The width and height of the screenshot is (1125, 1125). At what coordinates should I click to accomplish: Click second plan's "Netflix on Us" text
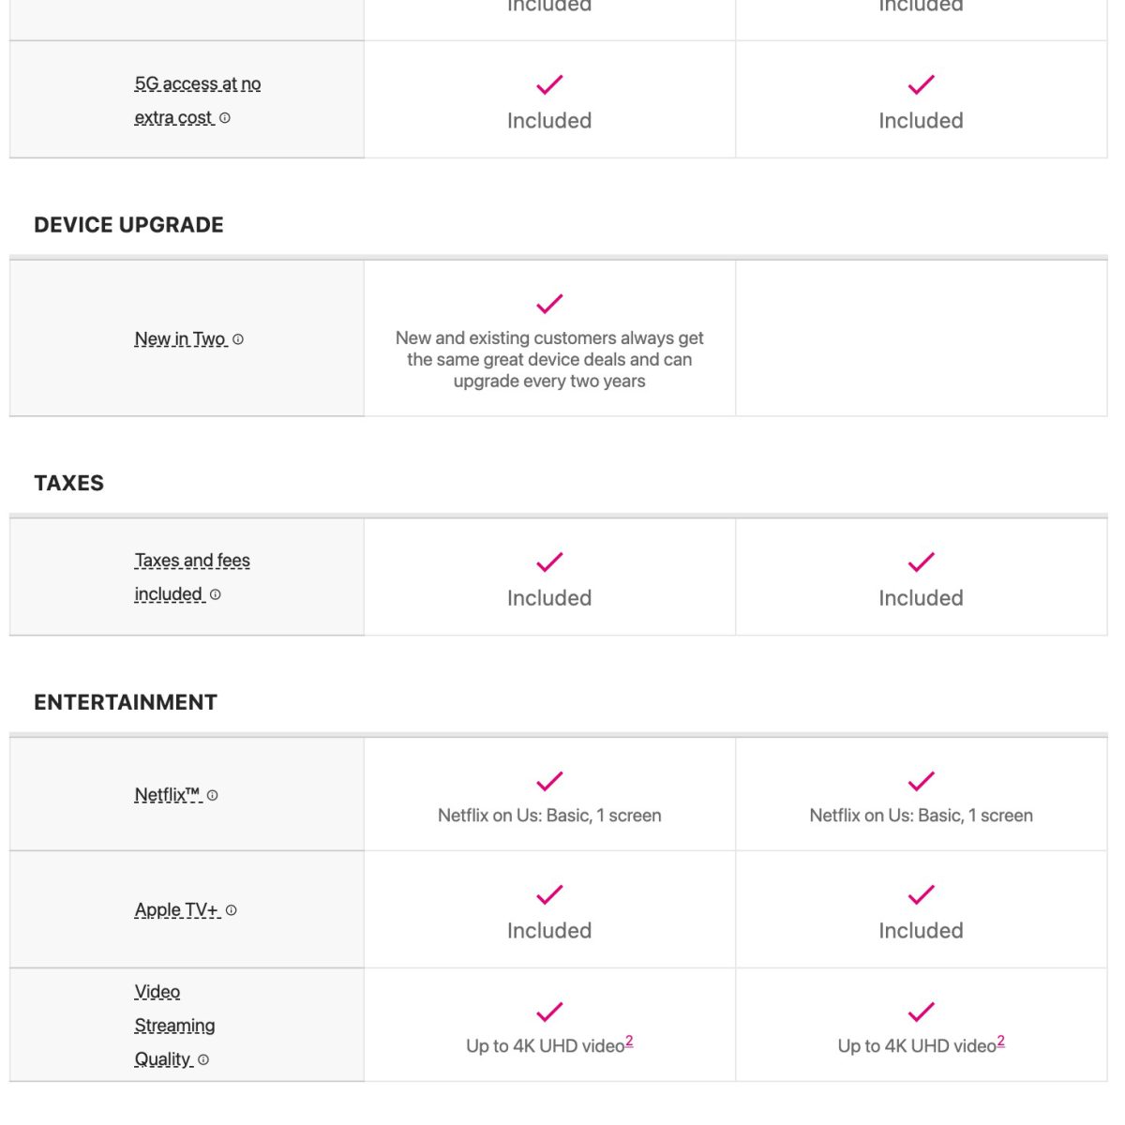click(921, 816)
